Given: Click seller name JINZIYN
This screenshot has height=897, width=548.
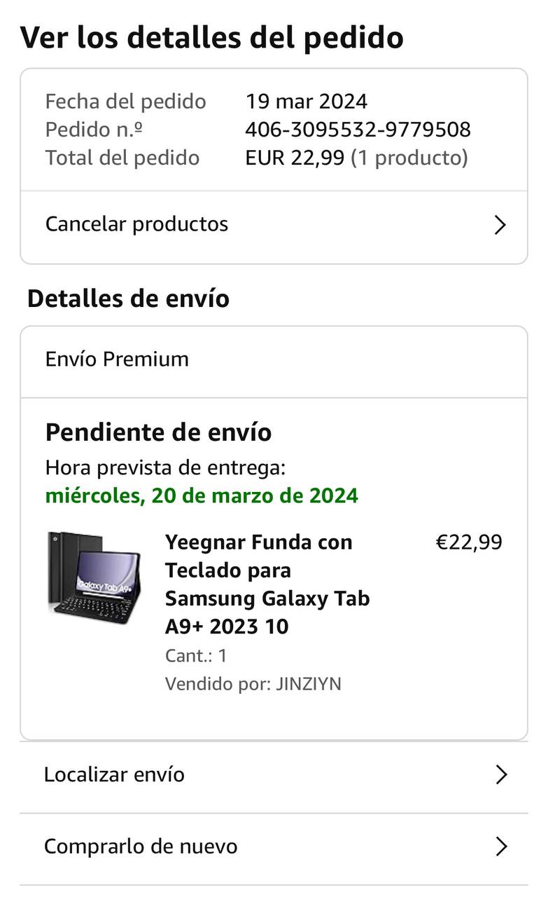Looking at the screenshot, I should 309,684.
